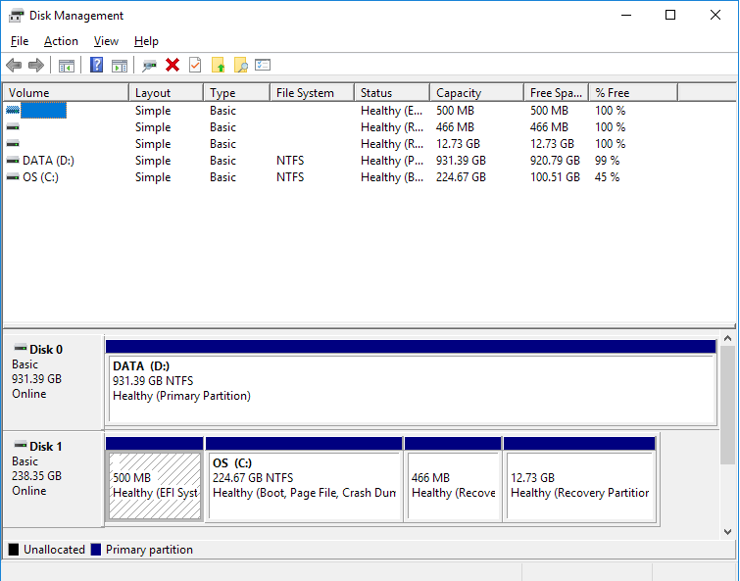This screenshot has height=581, width=740.
Task: Toggle the Show/Hide Console Tree icon
Action: point(67,66)
